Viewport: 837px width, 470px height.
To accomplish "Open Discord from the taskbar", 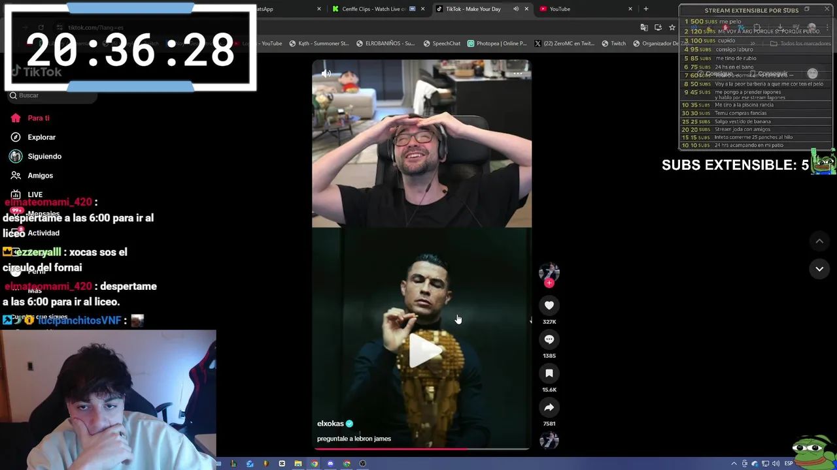I will click(330, 464).
